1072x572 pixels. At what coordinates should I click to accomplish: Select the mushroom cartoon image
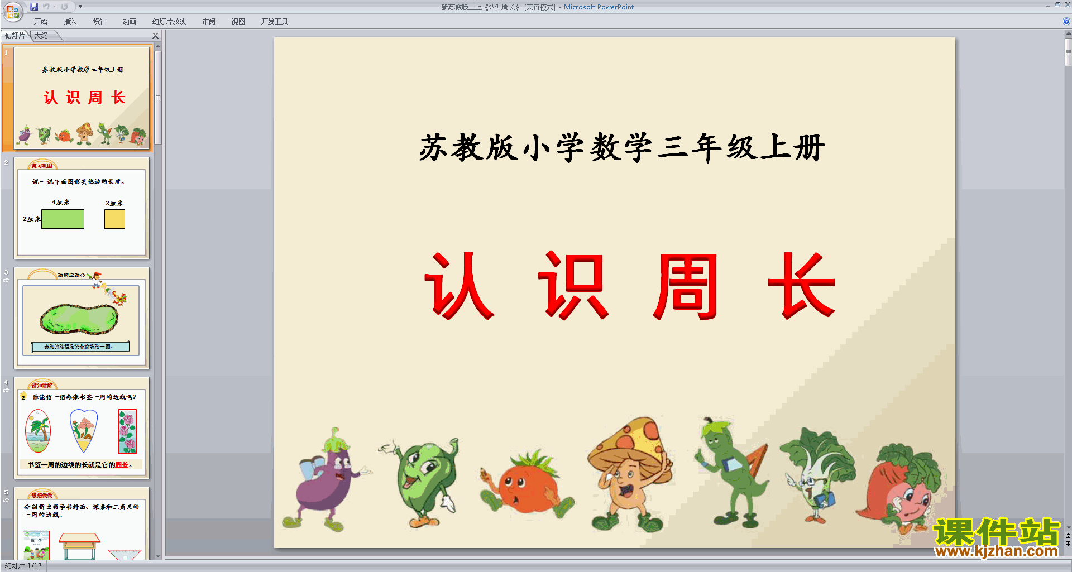(x=631, y=474)
